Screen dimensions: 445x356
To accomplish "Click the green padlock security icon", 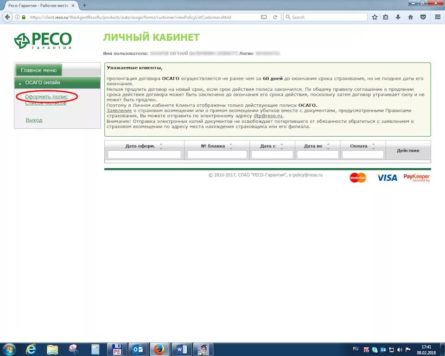I will pyautogui.click(x=24, y=17).
